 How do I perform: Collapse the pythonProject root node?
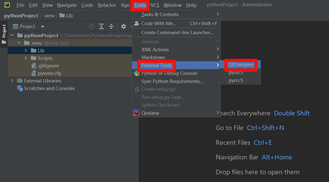(x=12, y=35)
